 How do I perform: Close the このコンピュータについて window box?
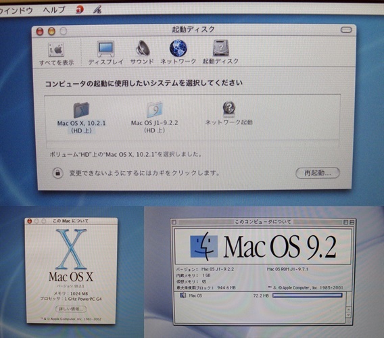(x=174, y=222)
